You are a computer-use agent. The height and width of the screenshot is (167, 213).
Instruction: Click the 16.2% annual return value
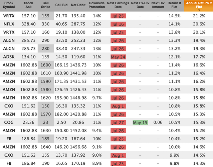(x=199, y=81)
